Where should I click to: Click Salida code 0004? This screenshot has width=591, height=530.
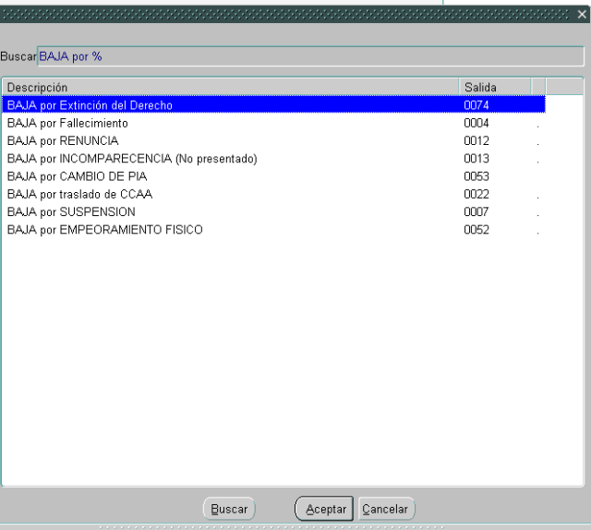point(476,123)
